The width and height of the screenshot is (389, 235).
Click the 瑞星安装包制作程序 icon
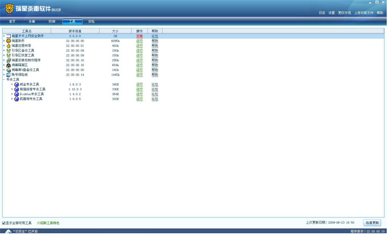pos(9,60)
